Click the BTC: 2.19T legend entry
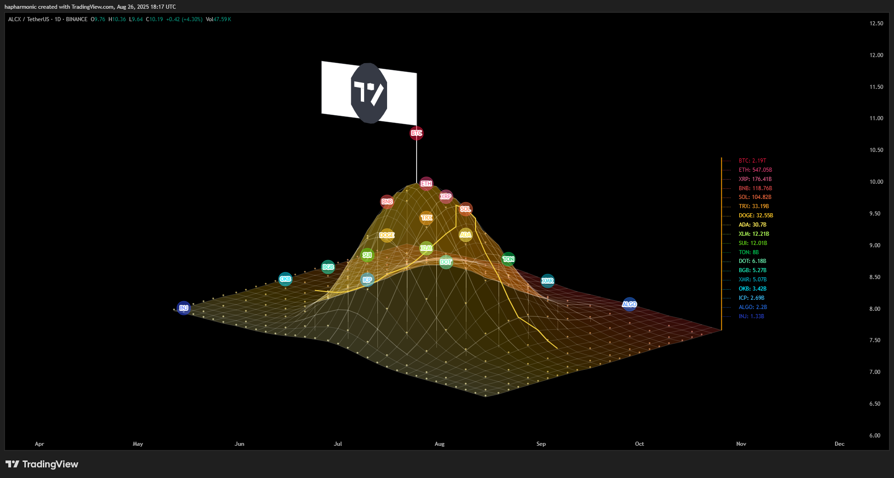The width and height of the screenshot is (894, 478). coord(752,161)
